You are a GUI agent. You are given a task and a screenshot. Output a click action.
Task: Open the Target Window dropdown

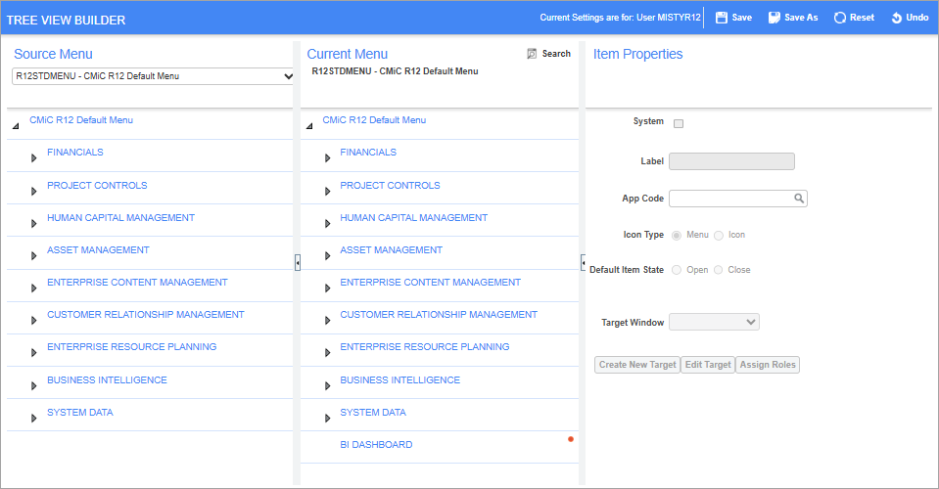click(714, 322)
